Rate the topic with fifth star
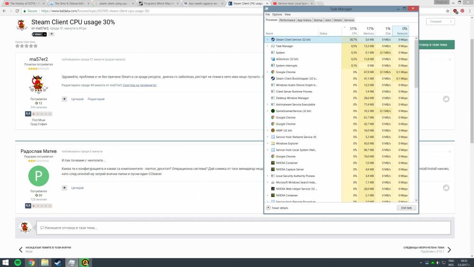474x267 pixels. [x=36, y=46]
